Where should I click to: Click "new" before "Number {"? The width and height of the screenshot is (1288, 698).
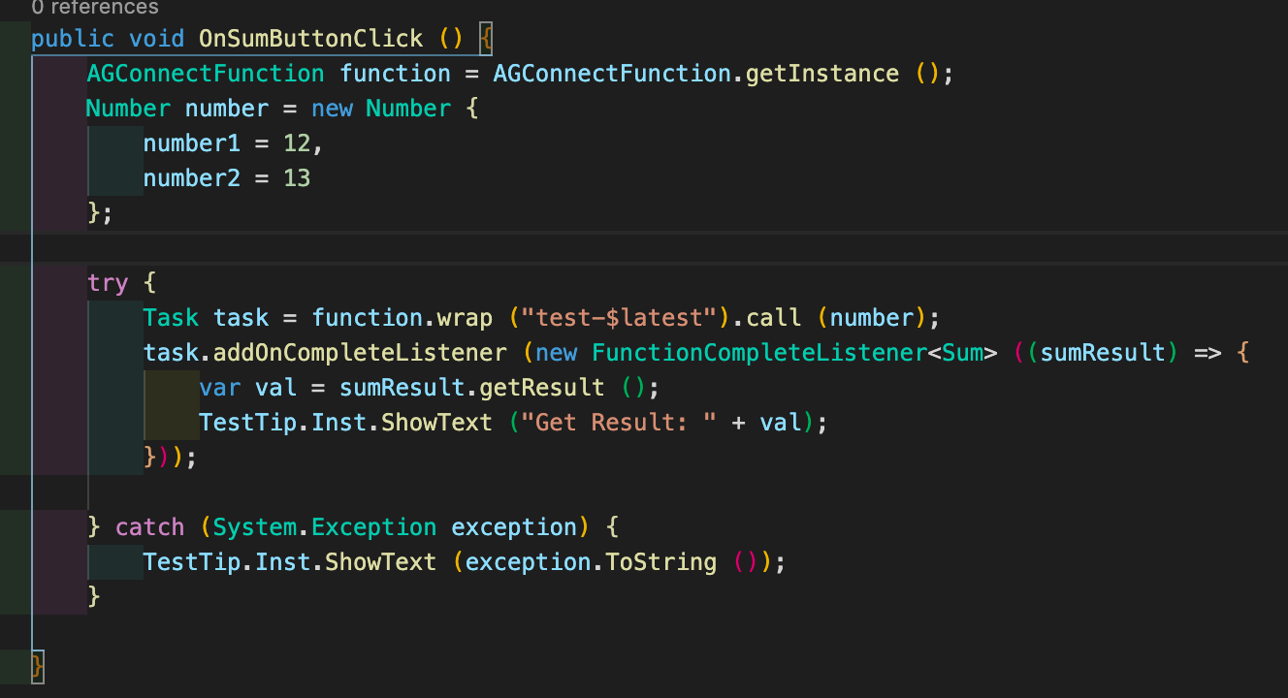click(332, 109)
